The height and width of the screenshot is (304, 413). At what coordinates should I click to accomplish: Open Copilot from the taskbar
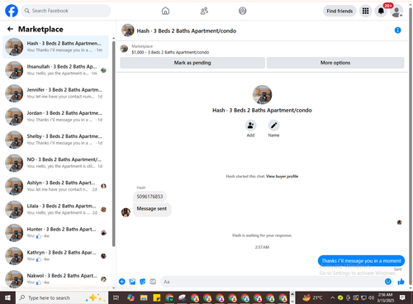pos(131,297)
